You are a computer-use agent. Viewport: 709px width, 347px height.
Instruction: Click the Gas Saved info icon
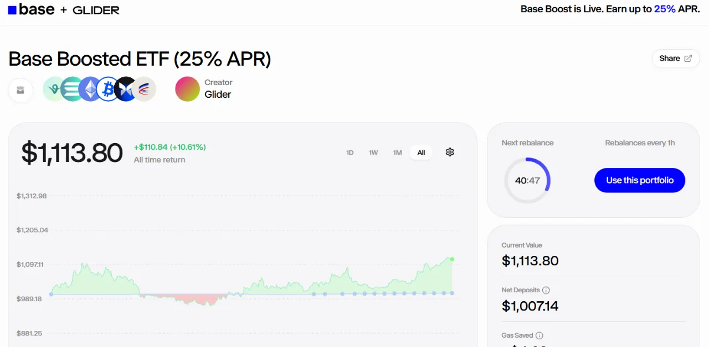(540, 335)
